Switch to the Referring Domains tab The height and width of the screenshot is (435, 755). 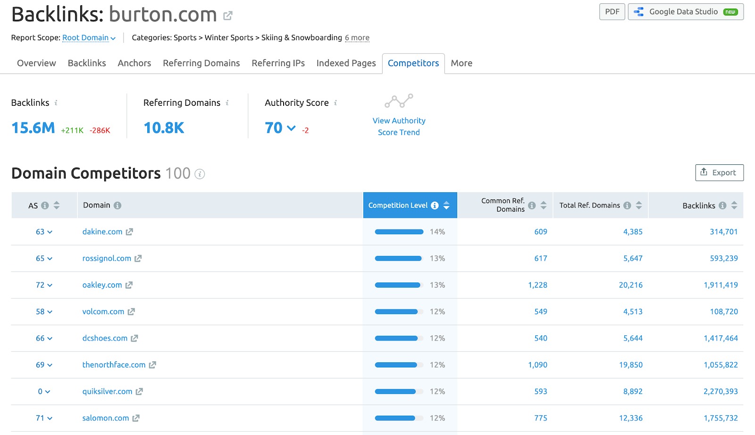(201, 63)
